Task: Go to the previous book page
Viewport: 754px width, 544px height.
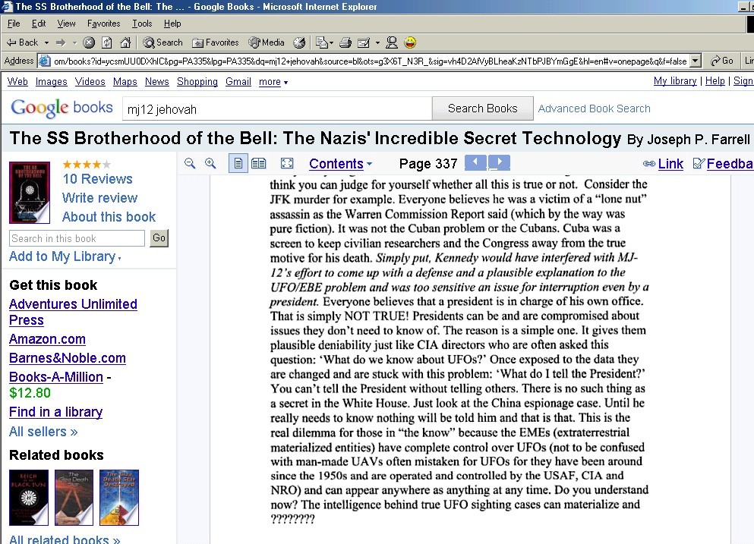Action: click(475, 162)
